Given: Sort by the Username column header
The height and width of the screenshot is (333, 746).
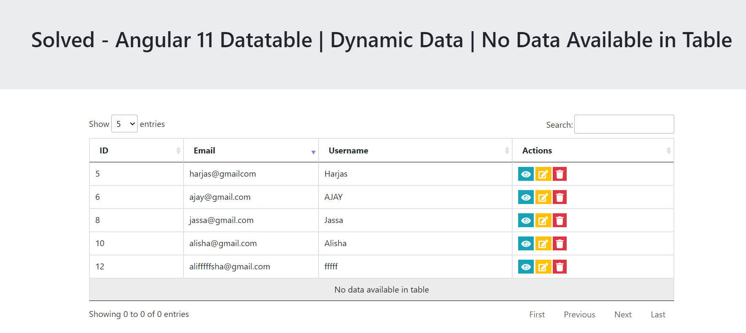Looking at the screenshot, I should pos(415,150).
